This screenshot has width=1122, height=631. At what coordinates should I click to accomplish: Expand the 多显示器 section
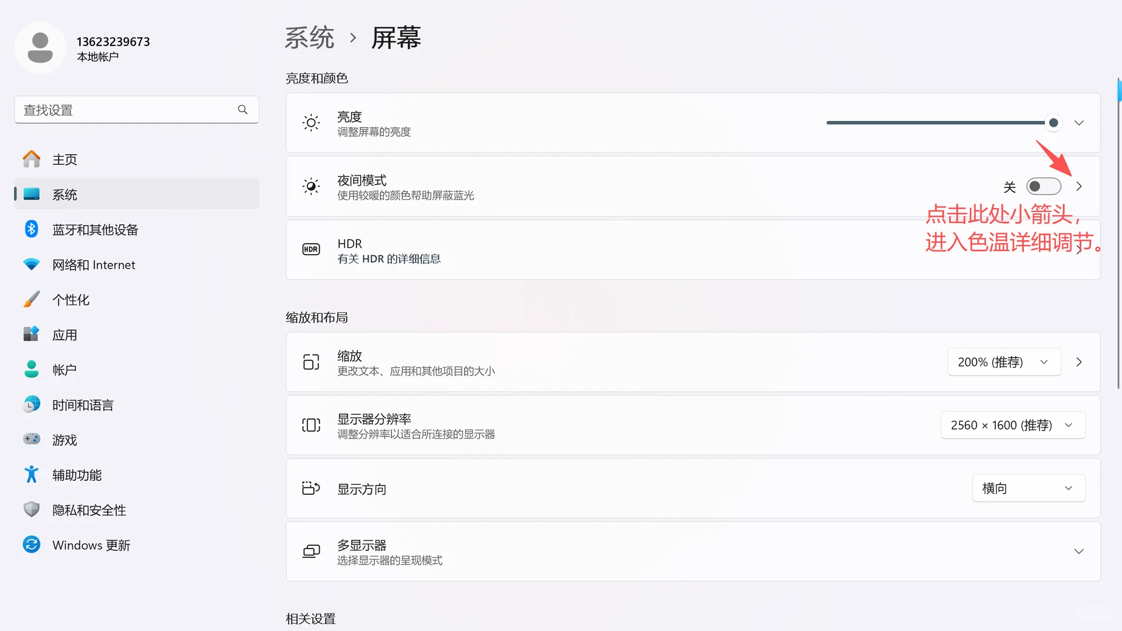pyautogui.click(x=1079, y=550)
